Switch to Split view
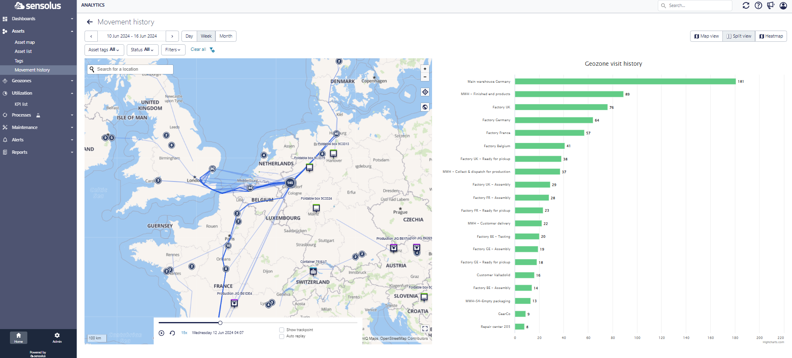 tap(739, 36)
